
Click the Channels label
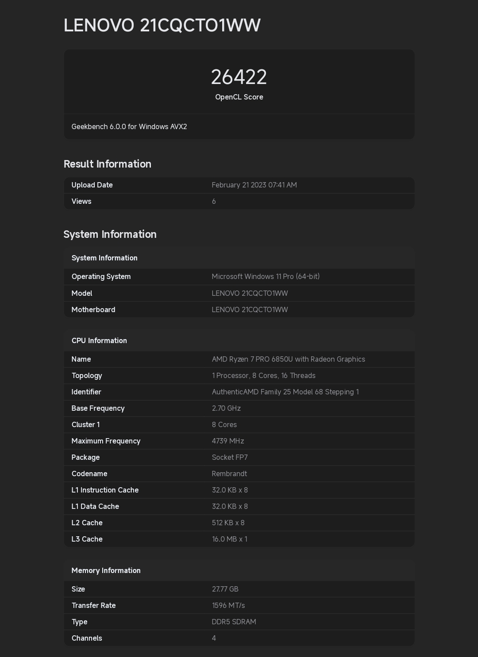87,638
